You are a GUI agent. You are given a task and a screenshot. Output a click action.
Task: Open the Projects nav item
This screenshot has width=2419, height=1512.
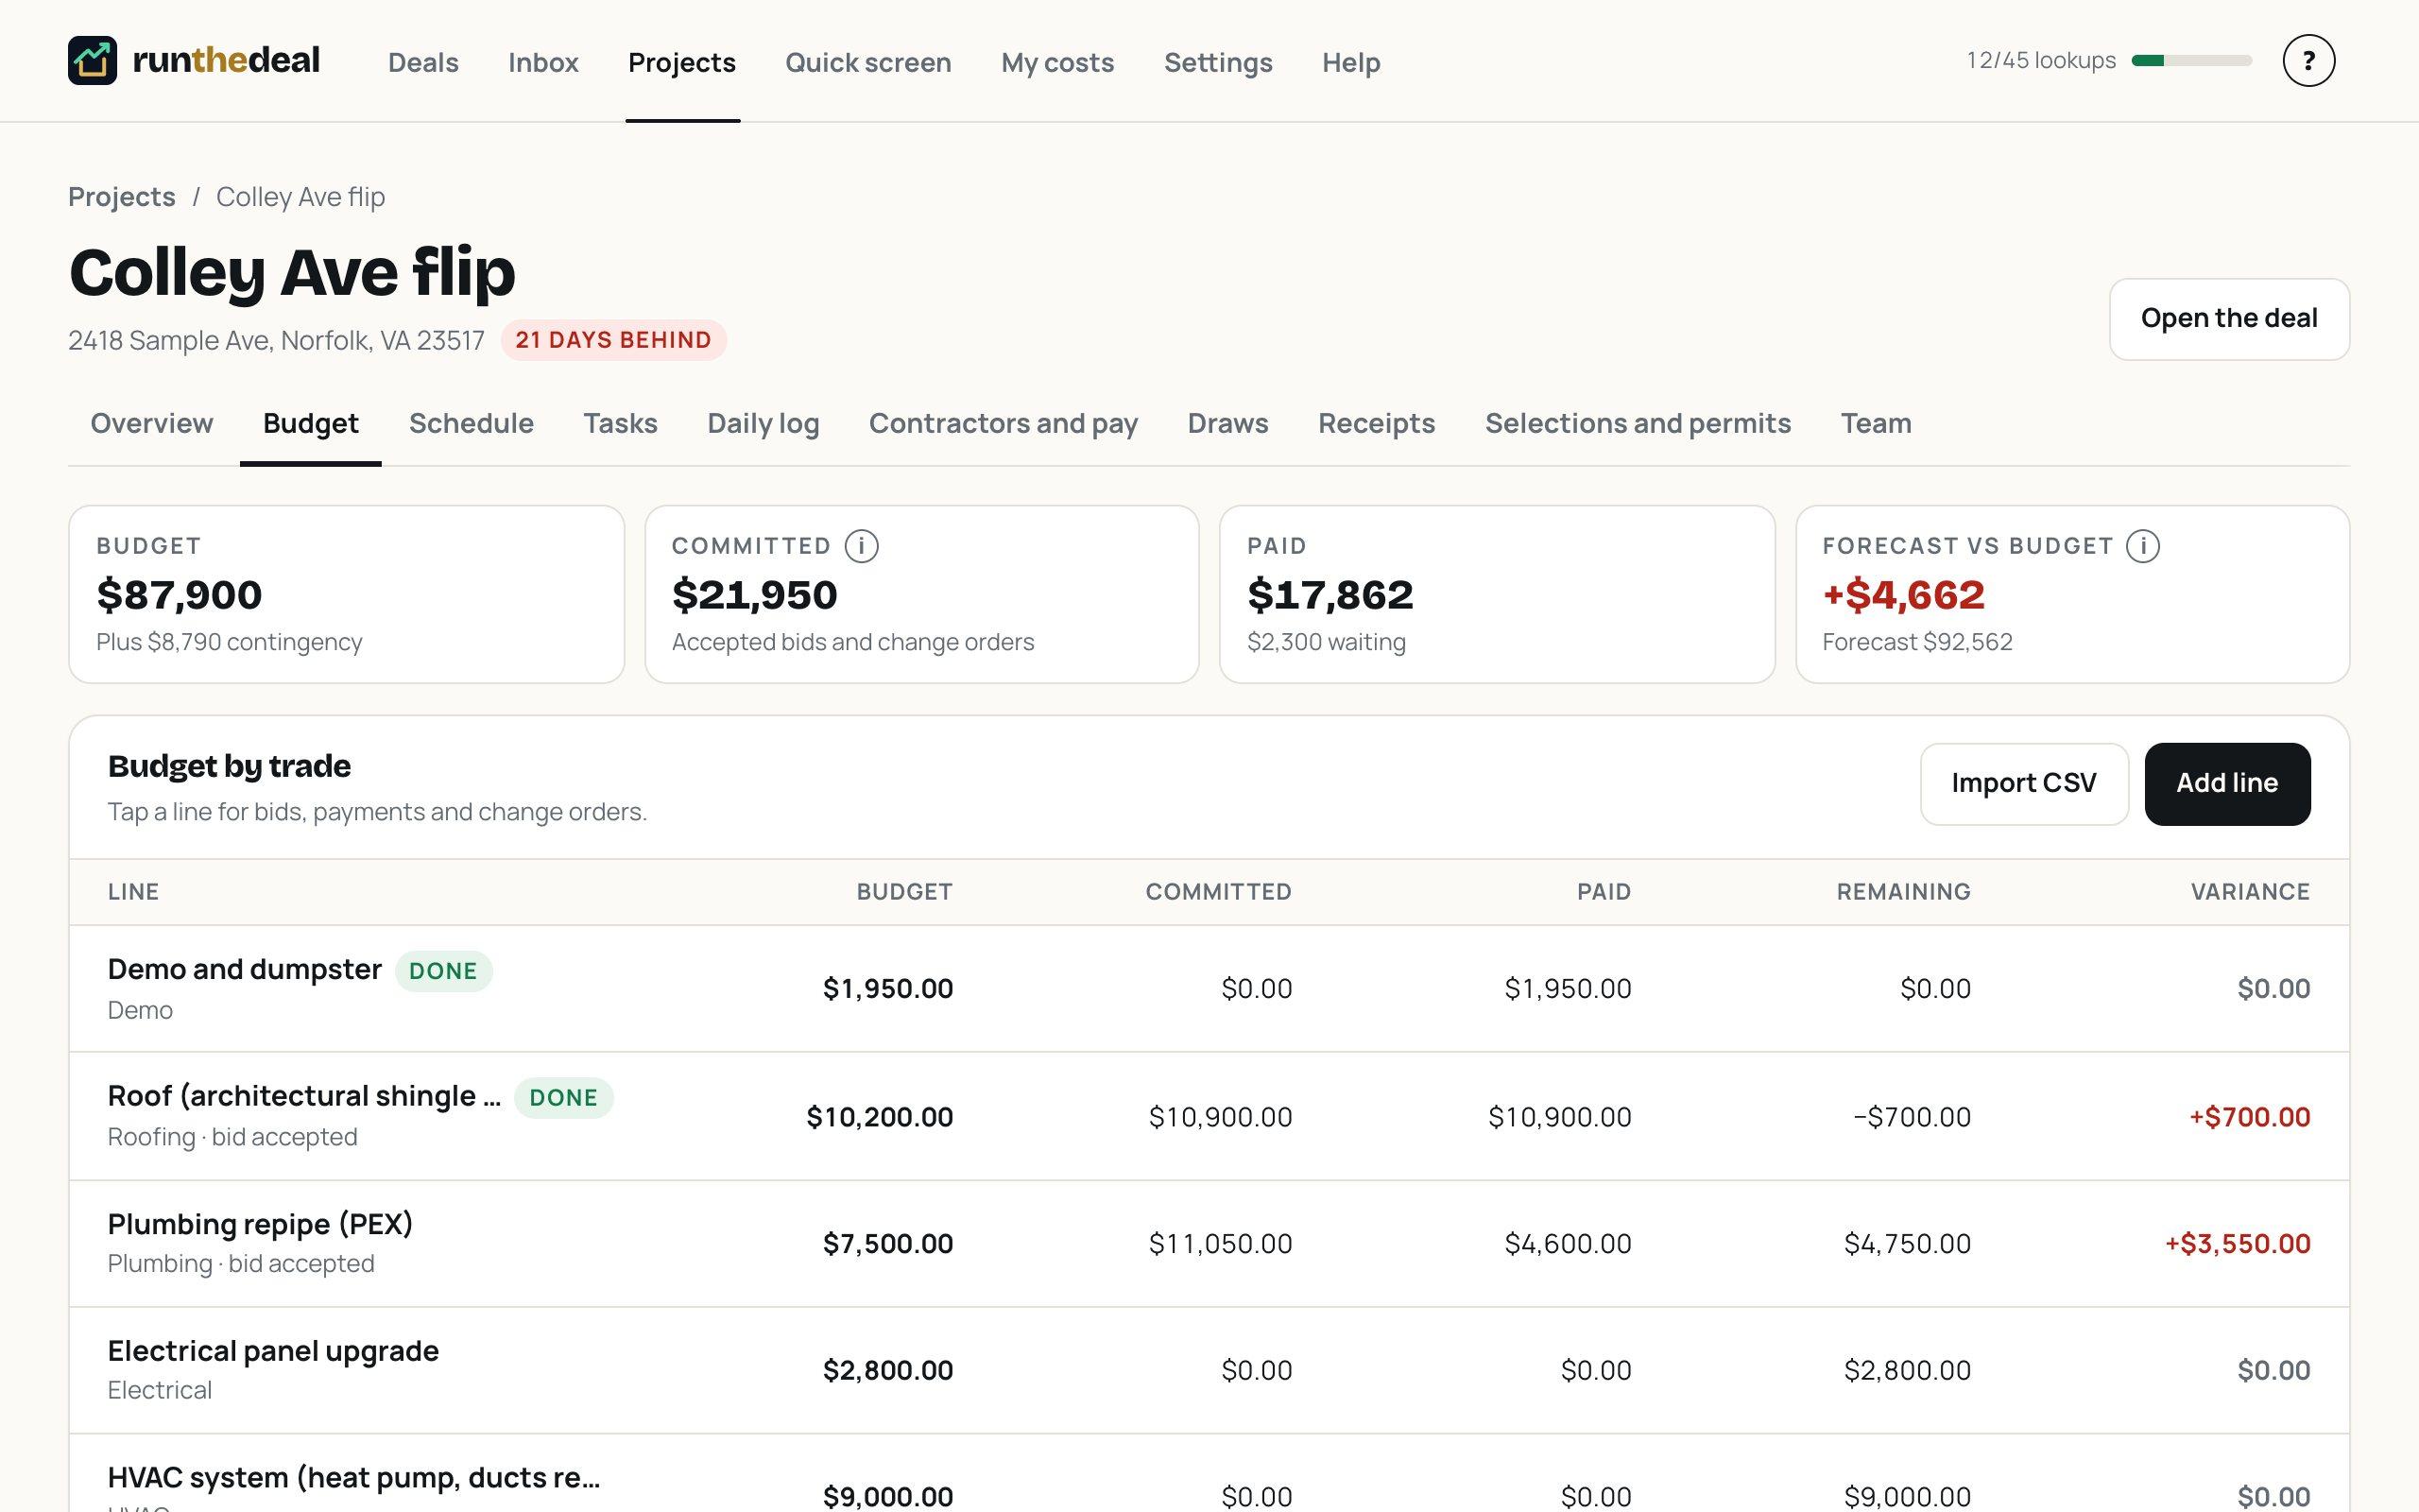click(681, 62)
